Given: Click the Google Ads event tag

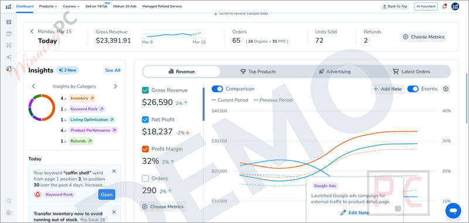Looking at the screenshot, I should coord(325,186).
